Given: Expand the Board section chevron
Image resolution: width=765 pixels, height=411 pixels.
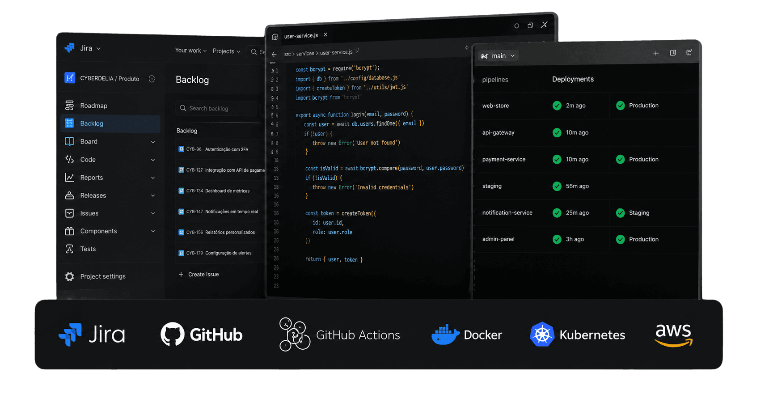Looking at the screenshot, I should click(x=153, y=142).
